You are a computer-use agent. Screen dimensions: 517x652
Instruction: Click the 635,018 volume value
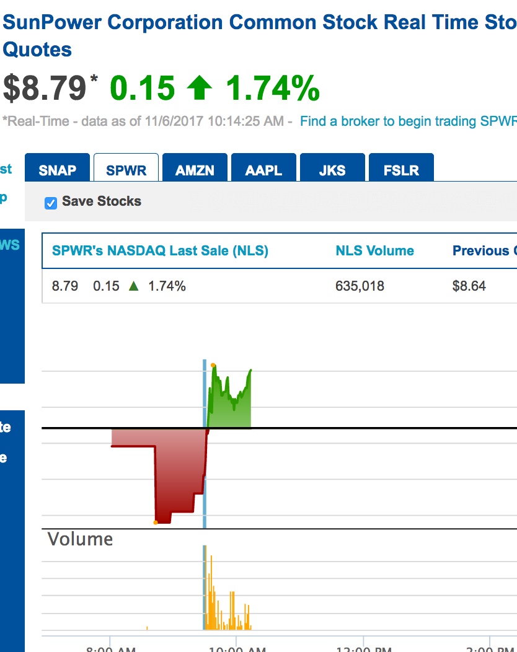[x=360, y=286]
